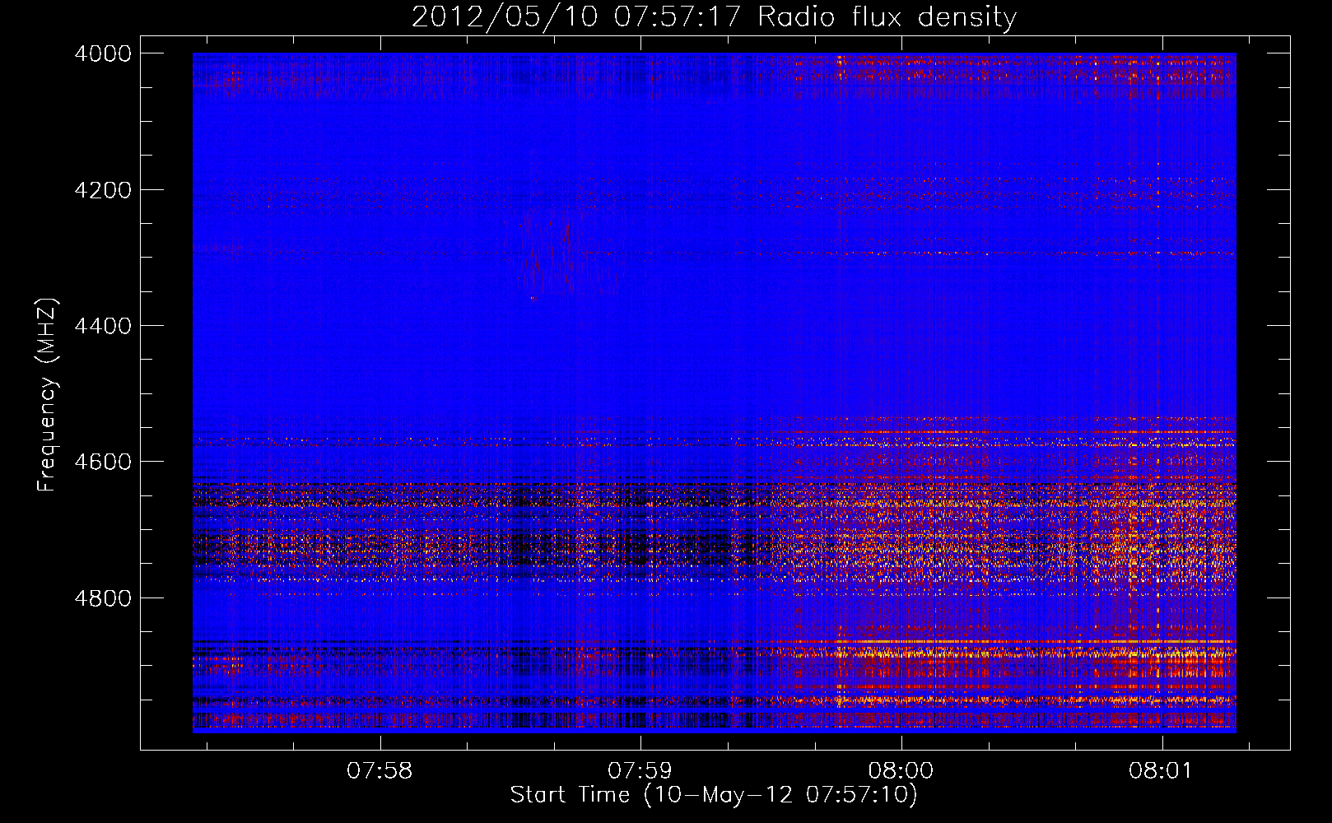
Task: Click the plot title '2012/05/10 07:57:17 Radio flux density'
Action: pos(714,16)
